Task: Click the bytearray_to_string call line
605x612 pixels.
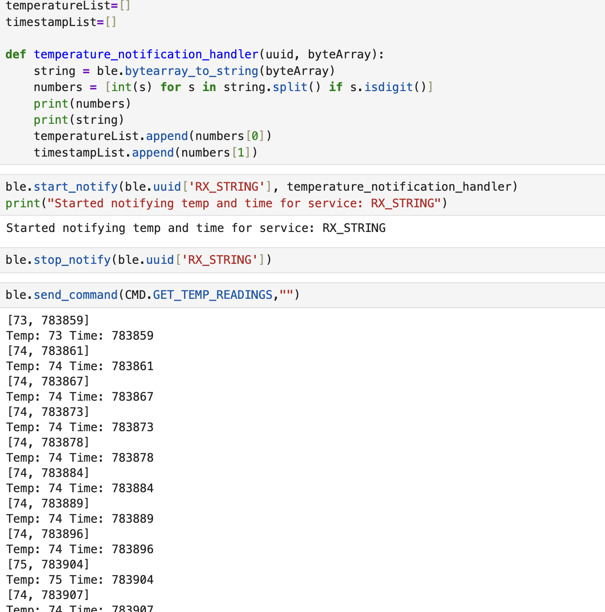Action: pos(184,71)
